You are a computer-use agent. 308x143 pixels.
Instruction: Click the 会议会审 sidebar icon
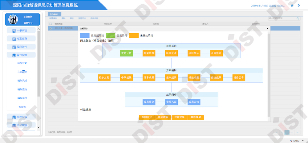point(14,117)
